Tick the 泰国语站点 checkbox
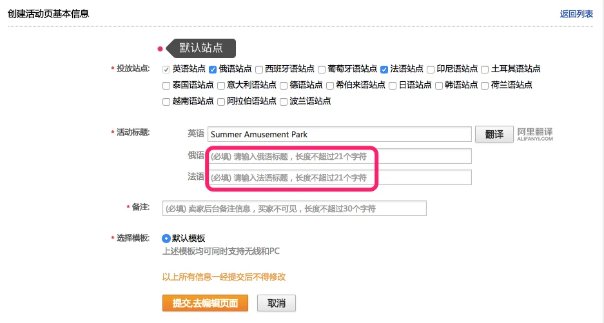This screenshot has height=323, width=604. coord(166,86)
